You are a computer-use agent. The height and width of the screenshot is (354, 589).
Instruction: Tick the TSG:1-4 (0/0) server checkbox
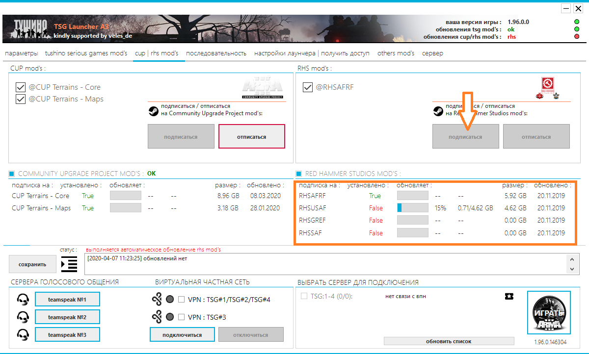click(x=304, y=296)
